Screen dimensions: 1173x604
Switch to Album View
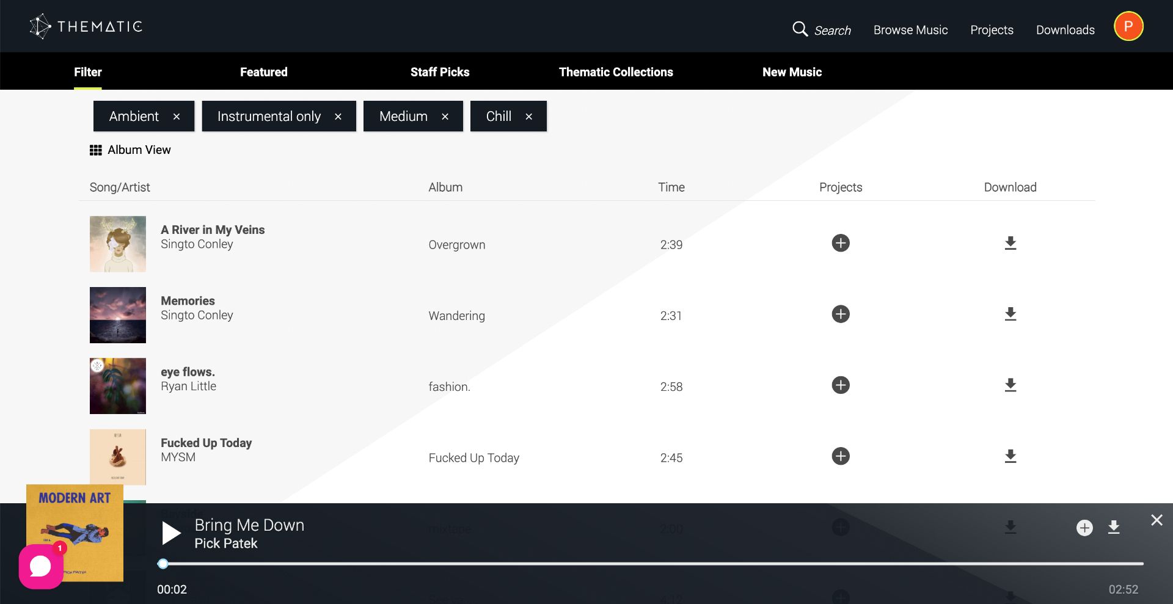point(130,150)
